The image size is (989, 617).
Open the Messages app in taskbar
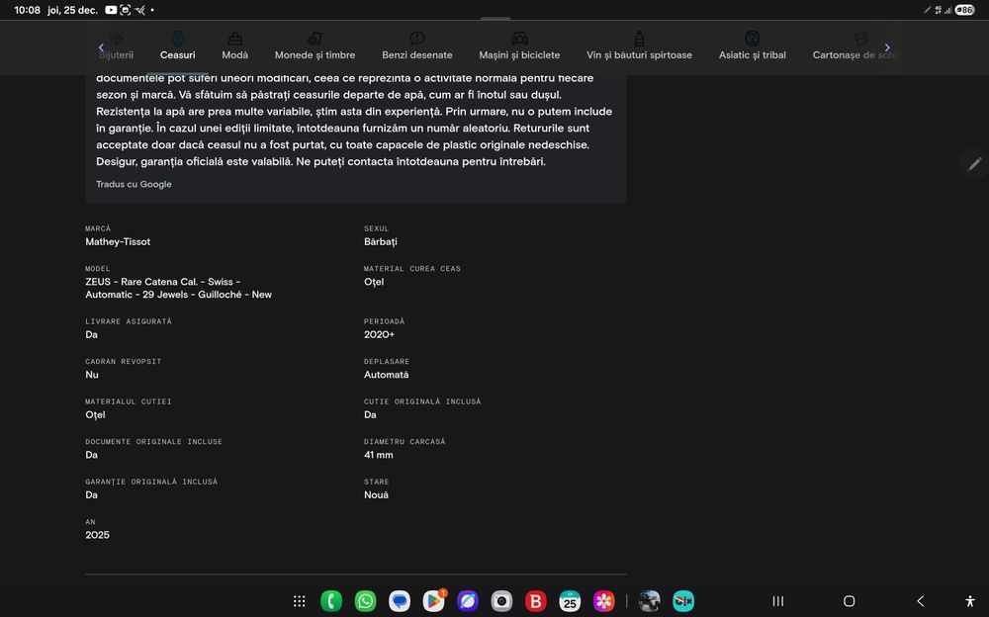[400, 601]
